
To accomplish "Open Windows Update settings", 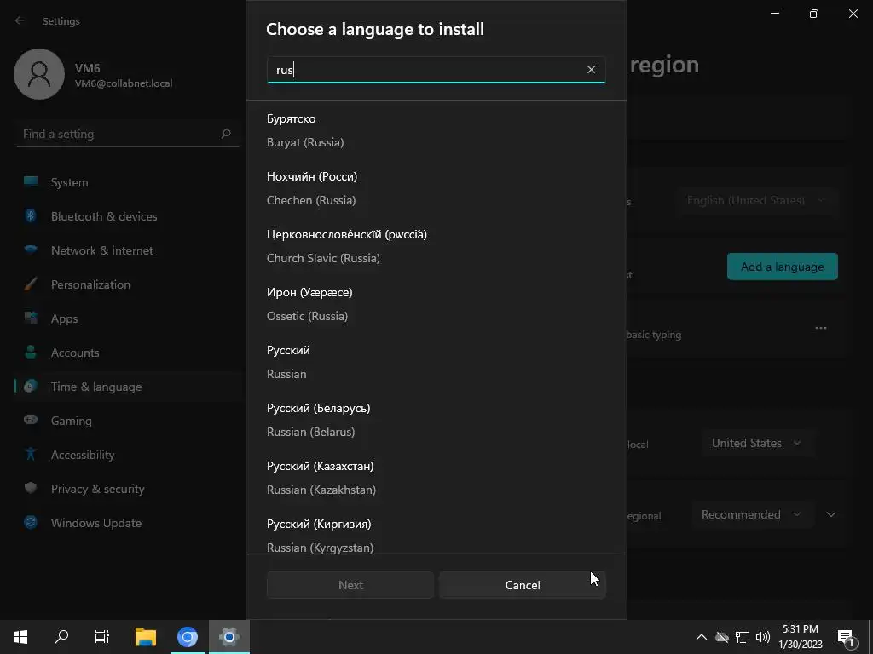I will 128,523.
